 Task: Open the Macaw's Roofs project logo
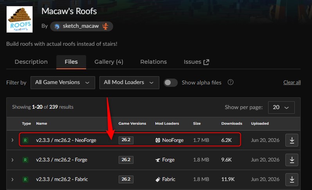(20, 19)
